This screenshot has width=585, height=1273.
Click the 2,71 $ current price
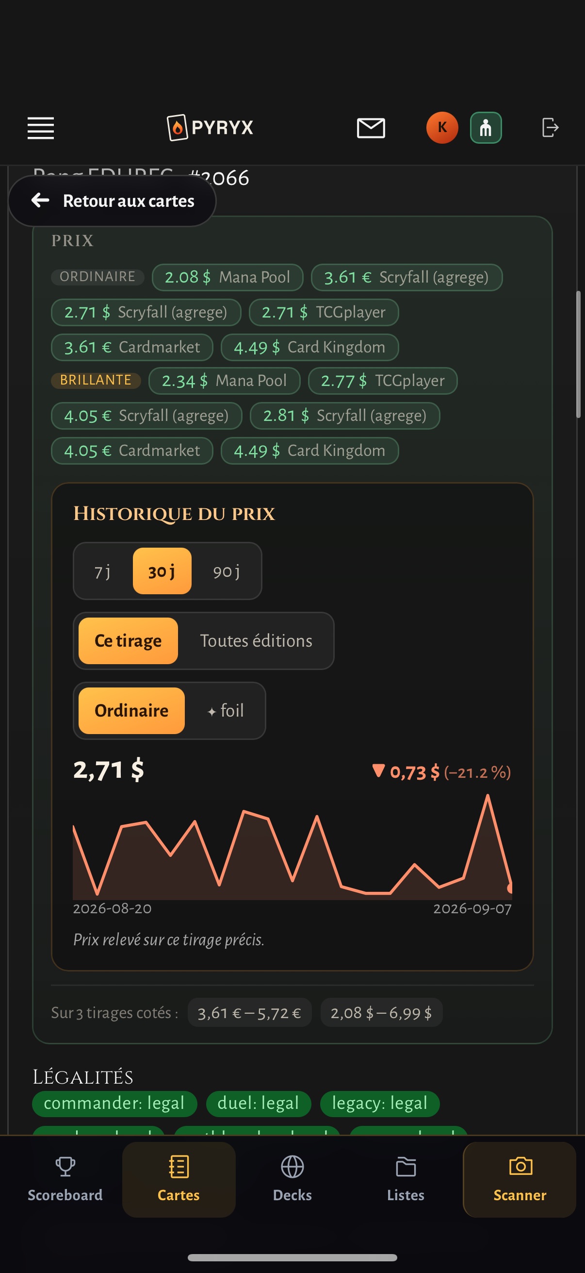[109, 770]
